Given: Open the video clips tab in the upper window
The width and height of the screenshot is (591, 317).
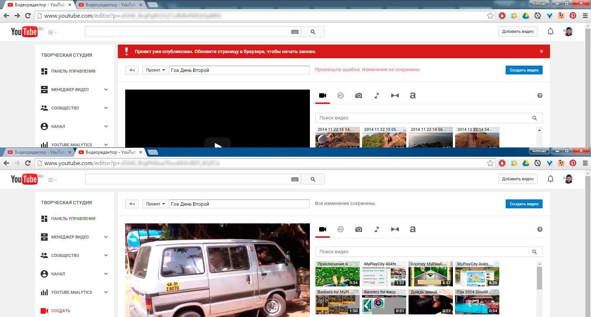Looking at the screenshot, I should tap(322, 95).
